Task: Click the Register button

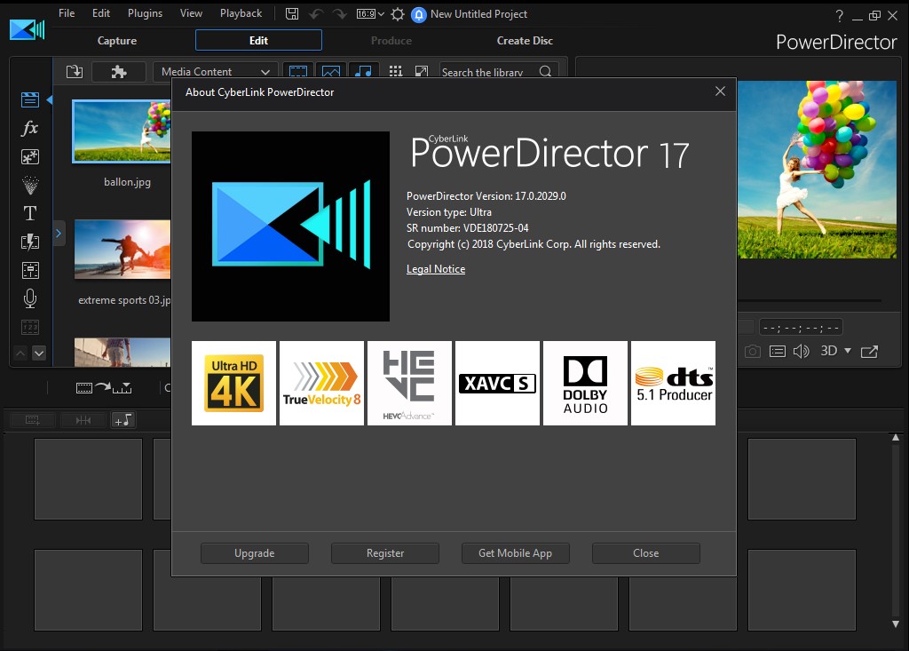Action: [x=385, y=553]
